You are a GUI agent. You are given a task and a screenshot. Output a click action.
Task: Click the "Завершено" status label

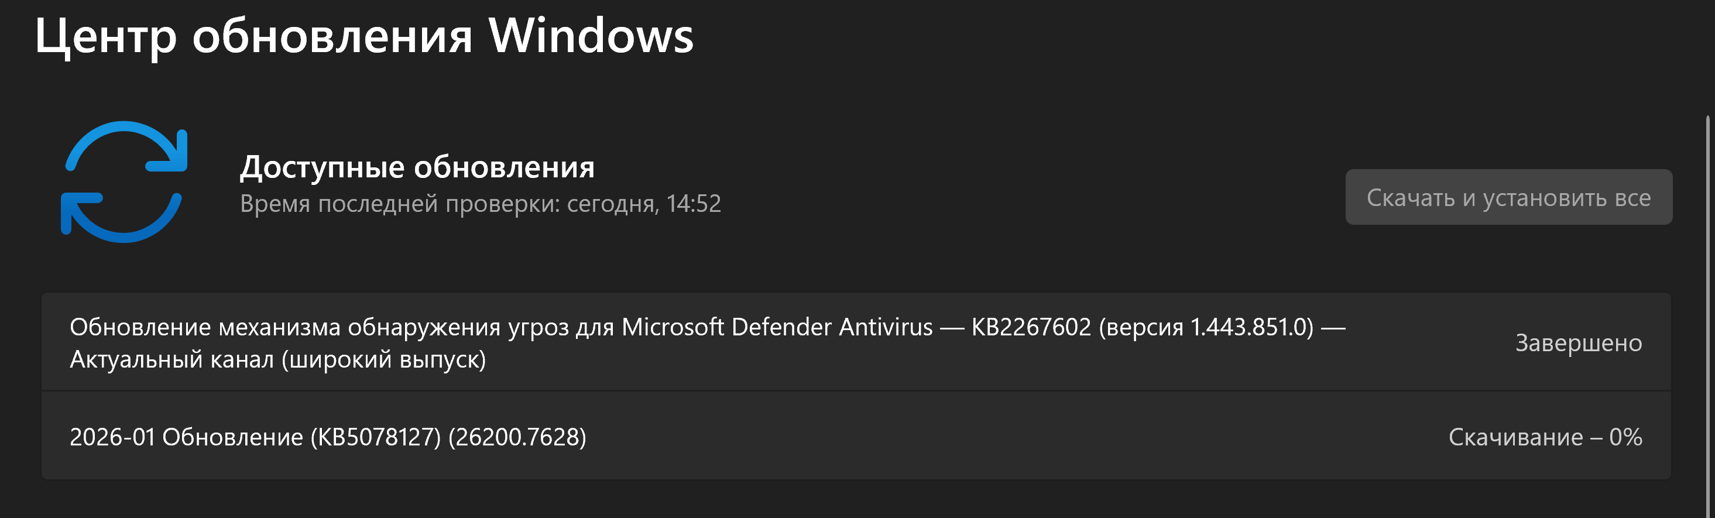pos(1578,343)
